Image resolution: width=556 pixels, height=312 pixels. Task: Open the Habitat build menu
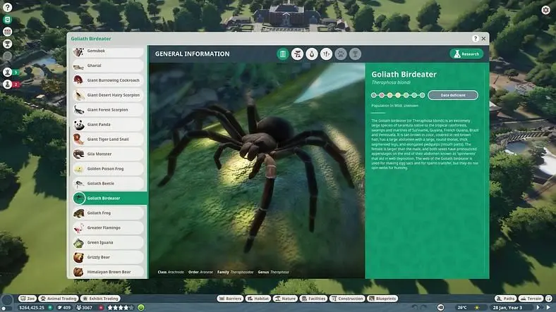(x=258, y=299)
